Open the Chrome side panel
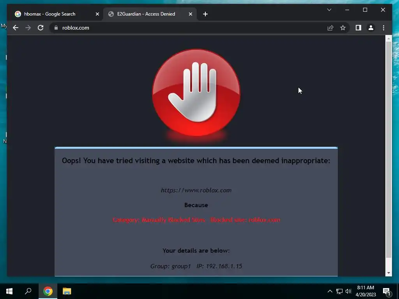Viewport: 399px width, 299px height. tap(358, 28)
